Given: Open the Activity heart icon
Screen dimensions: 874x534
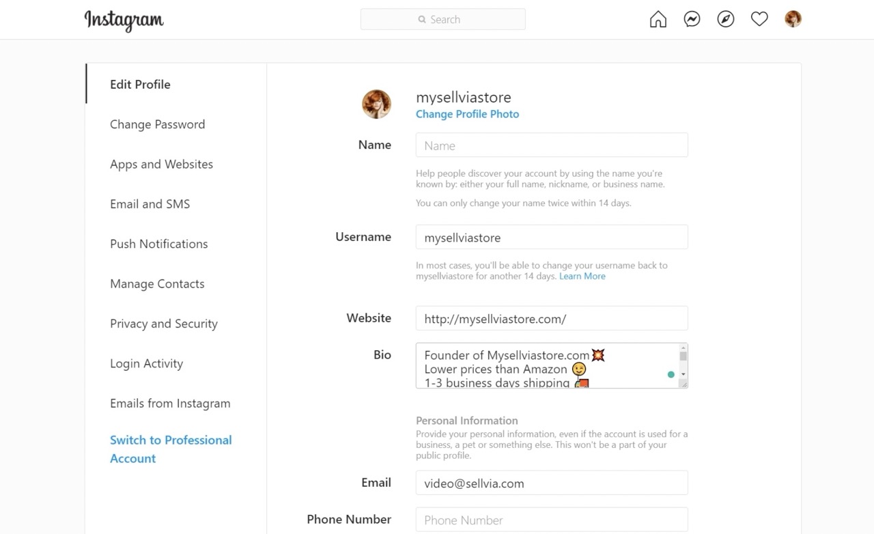Looking at the screenshot, I should pos(759,19).
